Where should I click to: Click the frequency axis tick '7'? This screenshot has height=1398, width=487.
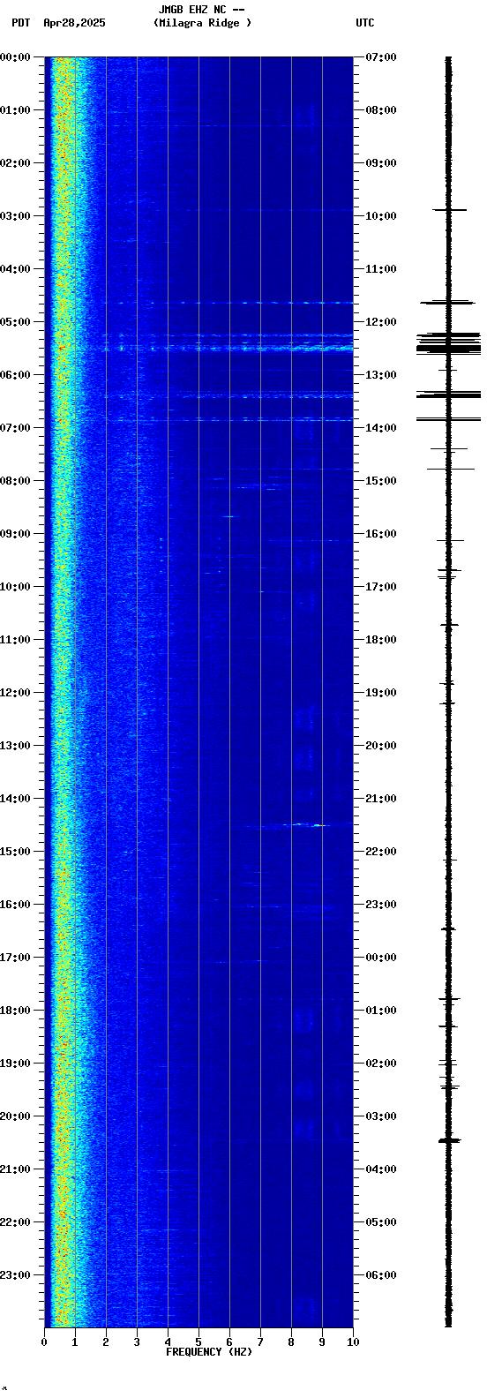tap(260, 1342)
